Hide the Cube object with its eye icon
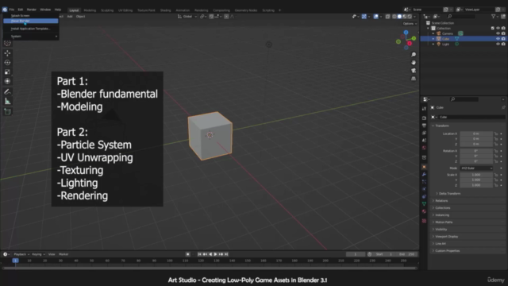This screenshot has width=508, height=286. 498,39
